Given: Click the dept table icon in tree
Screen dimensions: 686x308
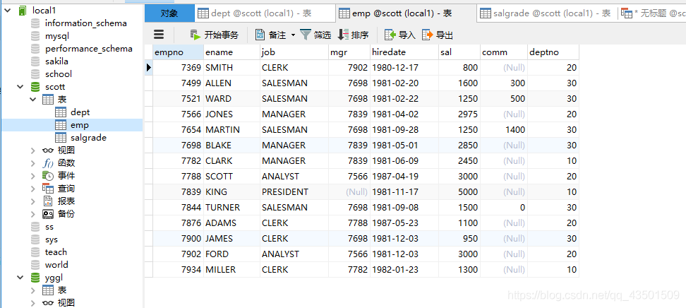Looking at the screenshot, I should pos(61,112).
